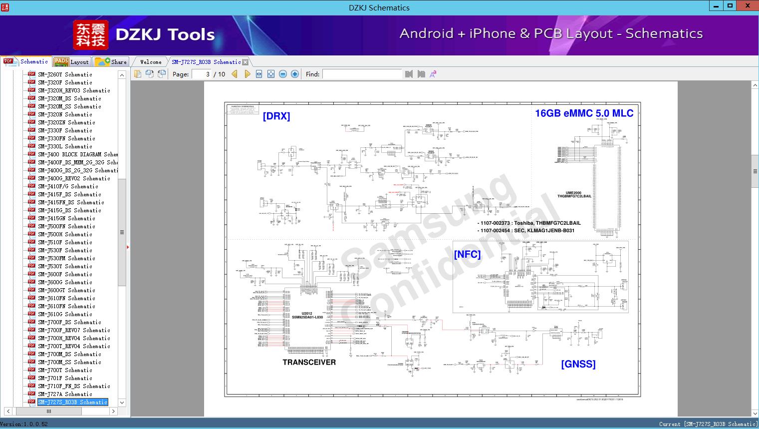Click the app icon in the title bar

click(x=5, y=7)
